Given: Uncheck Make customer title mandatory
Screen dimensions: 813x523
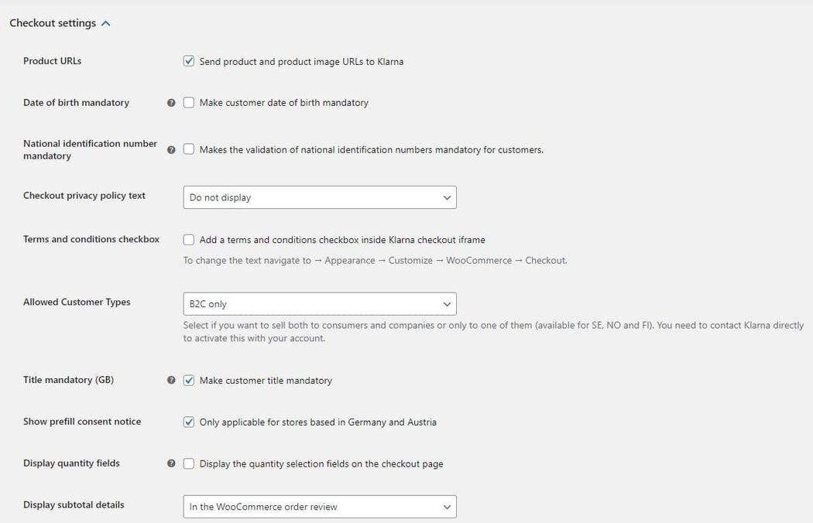Looking at the screenshot, I should [189, 381].
